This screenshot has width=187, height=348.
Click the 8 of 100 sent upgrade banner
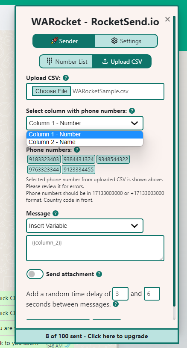coord(96,336)
